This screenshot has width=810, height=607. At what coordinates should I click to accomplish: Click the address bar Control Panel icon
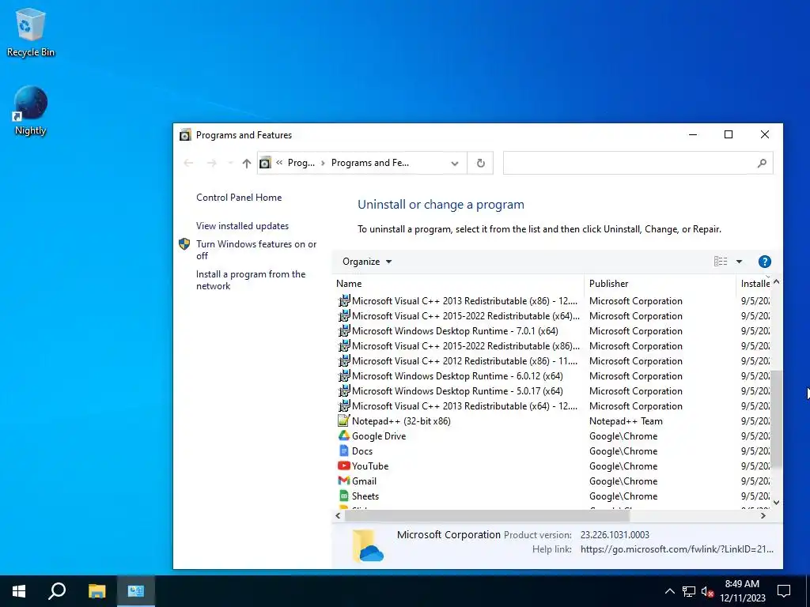tap(265, 163)
